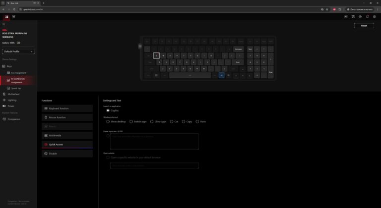Click the highlighted Q key on keyboard preview
Screen dimensions: 381x208
156,55
